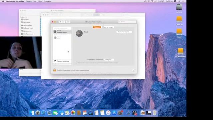Switch to the Password (Пароль) tab

[97, 27]
